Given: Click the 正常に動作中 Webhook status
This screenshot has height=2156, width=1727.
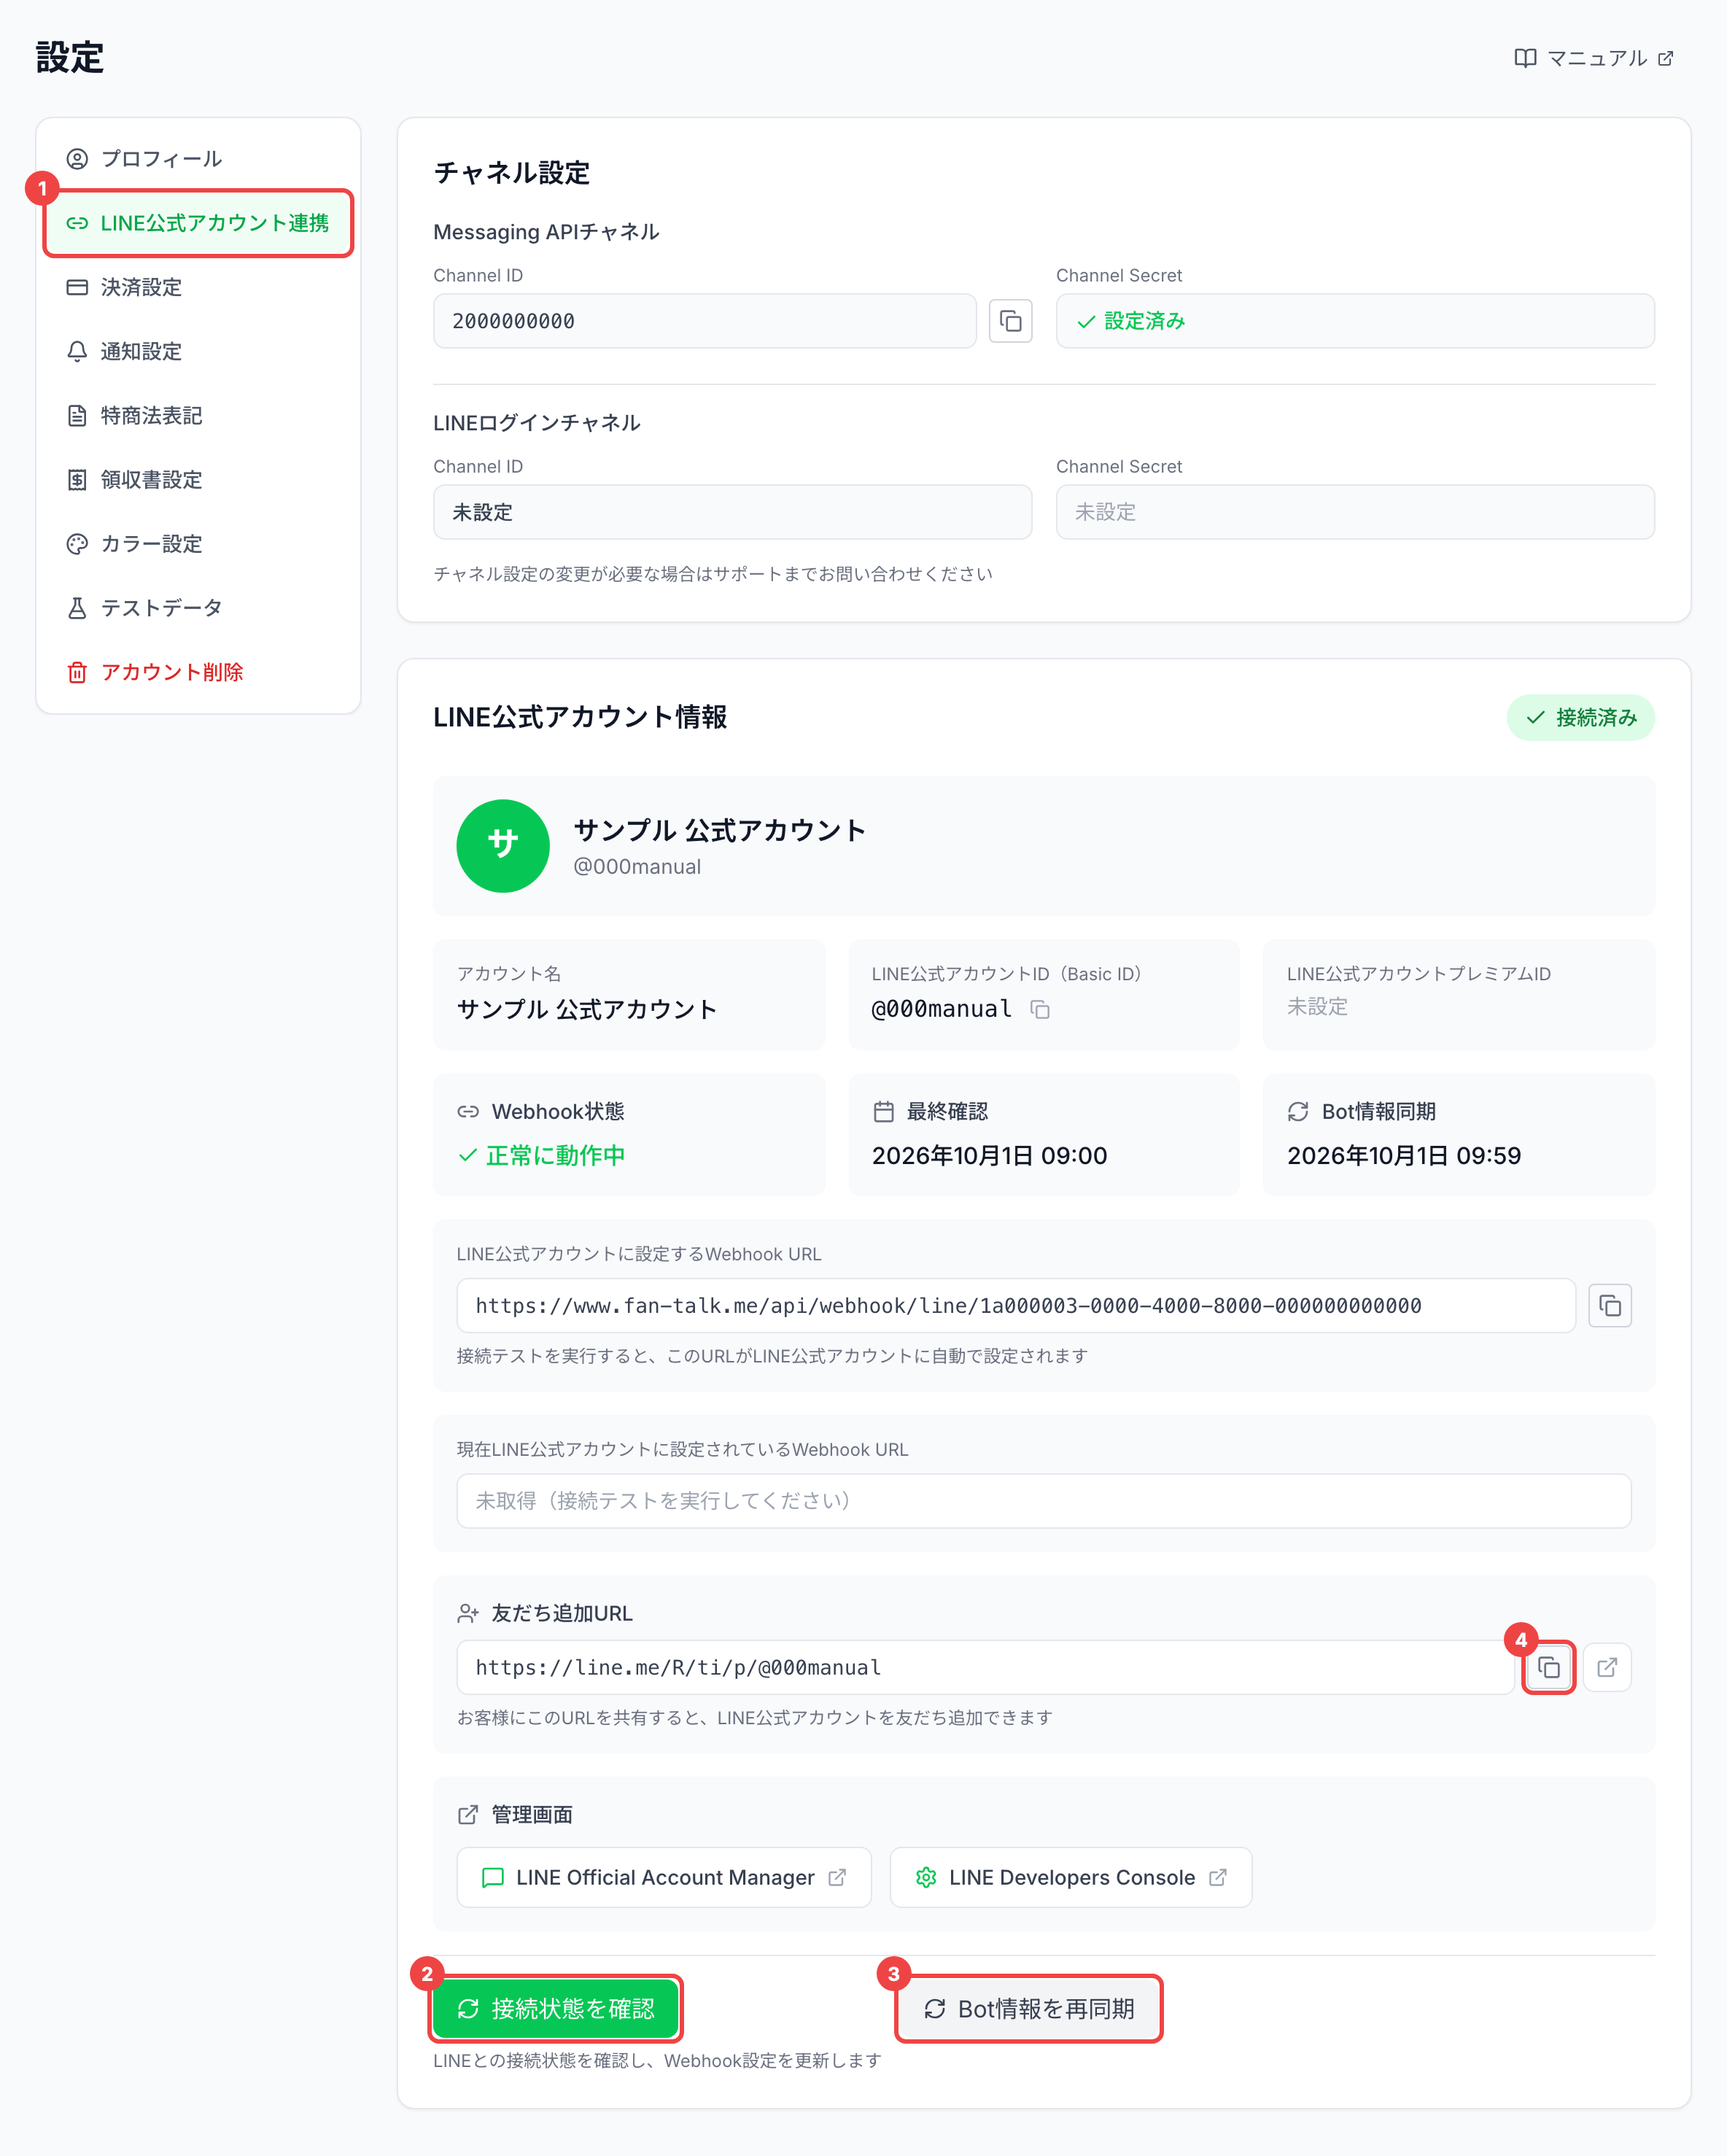Looking at the screenshot, I should [x=542, y=1155].
